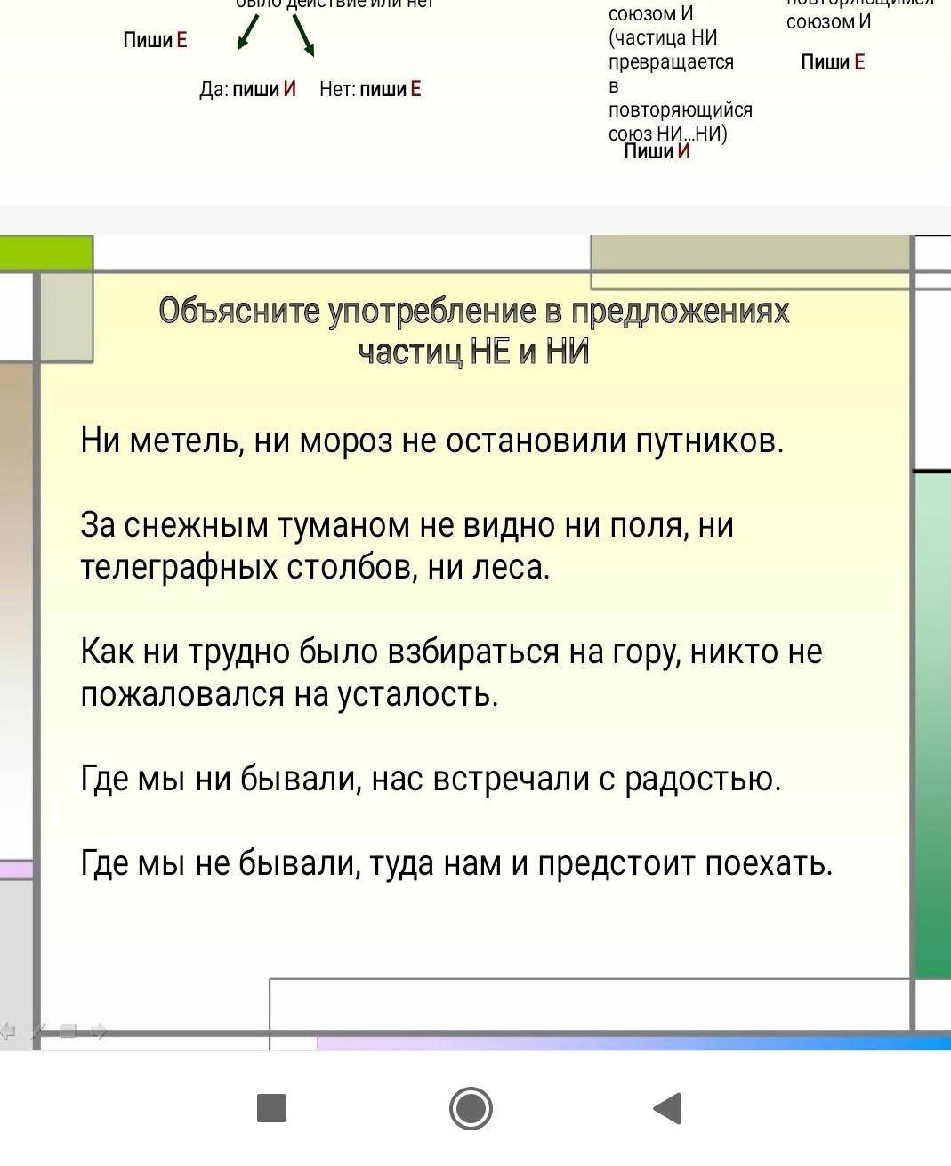
Task: Tap the "Да: пиши И" label
Action: (x=247, y=89)
